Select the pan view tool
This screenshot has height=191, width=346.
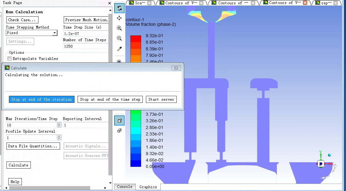(119, 18)
